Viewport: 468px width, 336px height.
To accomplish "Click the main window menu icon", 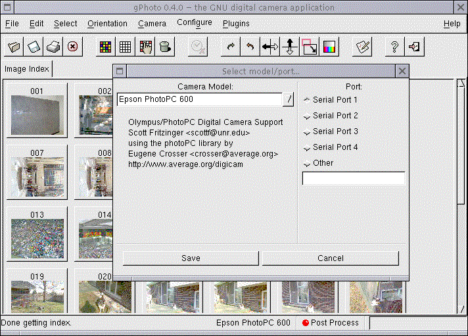I will coord(7,7).
